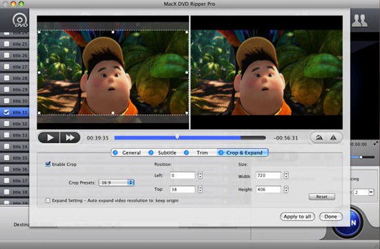380x249 pixels.
Task: Click the top-right crop handle
Action: coord(187,32)
